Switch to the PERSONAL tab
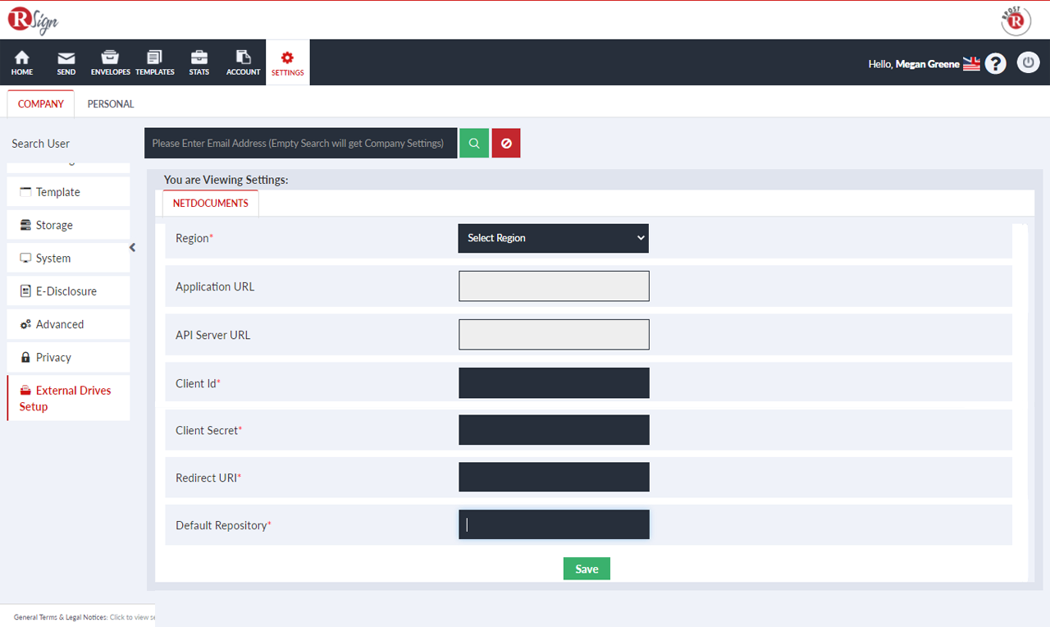This screenshot has width=1050, height=627. coord(110,103)
